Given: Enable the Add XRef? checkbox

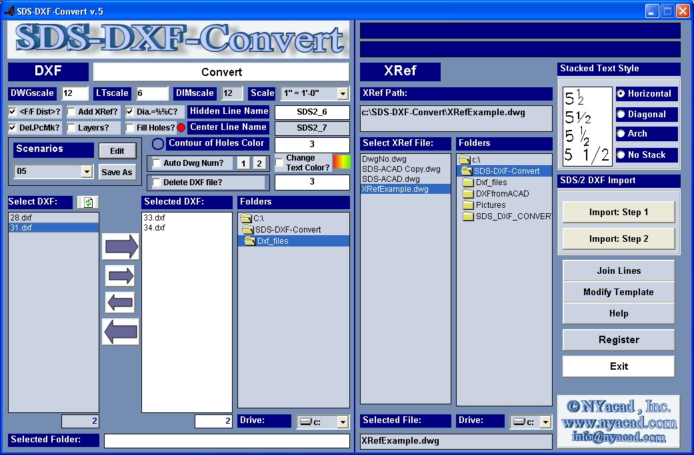Looking at the screenshot, I should (71, 112).
